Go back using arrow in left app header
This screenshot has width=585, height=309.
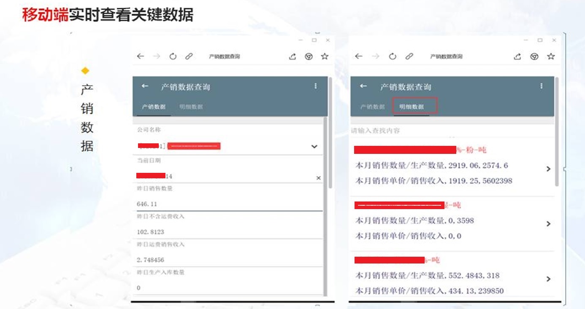tap(145, 86)
